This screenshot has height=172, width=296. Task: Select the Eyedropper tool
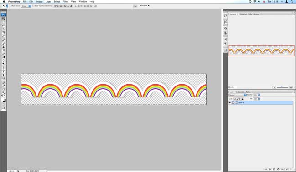tap(4, 86)
